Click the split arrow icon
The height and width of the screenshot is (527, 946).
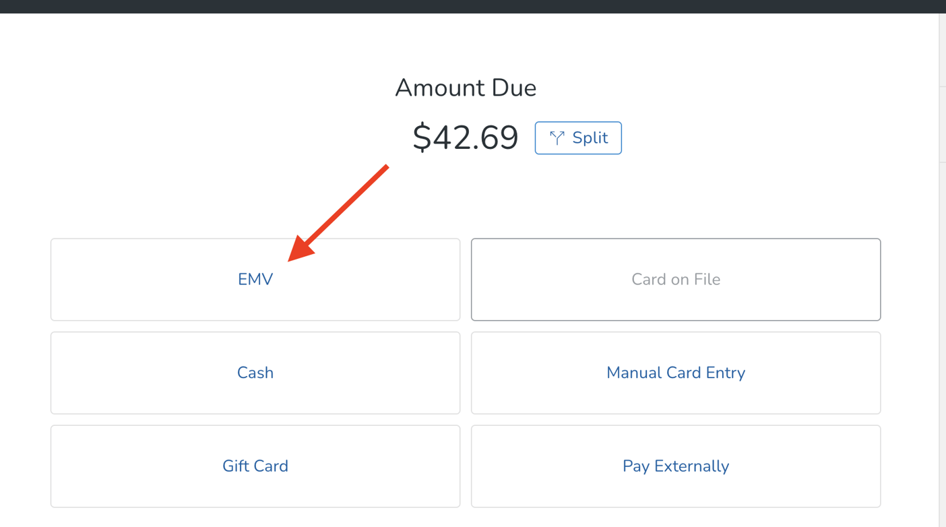(x=557, y=137)
